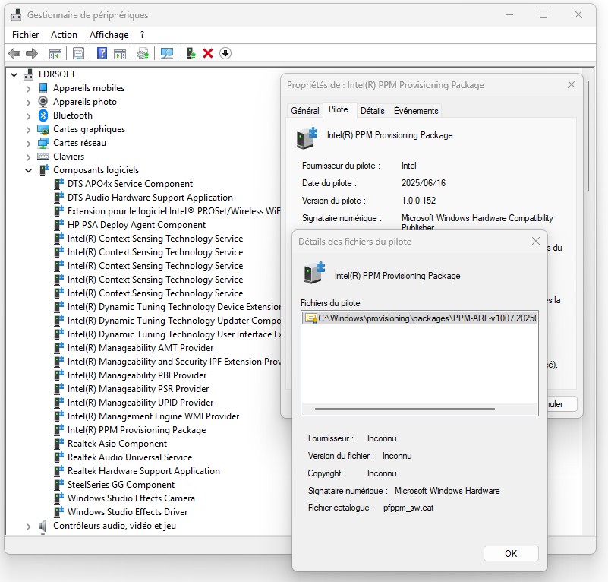The height and width of the screenshot is (582, 608).
Task: Click the Properties sheet toolbar icon
Action: (78, 53)
